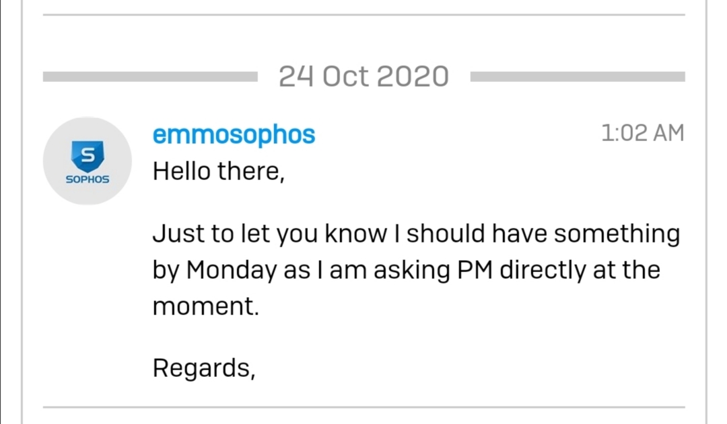Viewport: 727px width, 424px height.
Task: Open the emmosophos user profile link
Action: tap(234, 134)
